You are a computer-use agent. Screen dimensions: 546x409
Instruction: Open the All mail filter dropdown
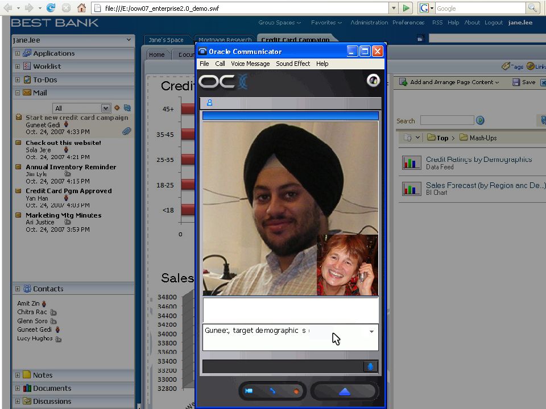[106, 108]
